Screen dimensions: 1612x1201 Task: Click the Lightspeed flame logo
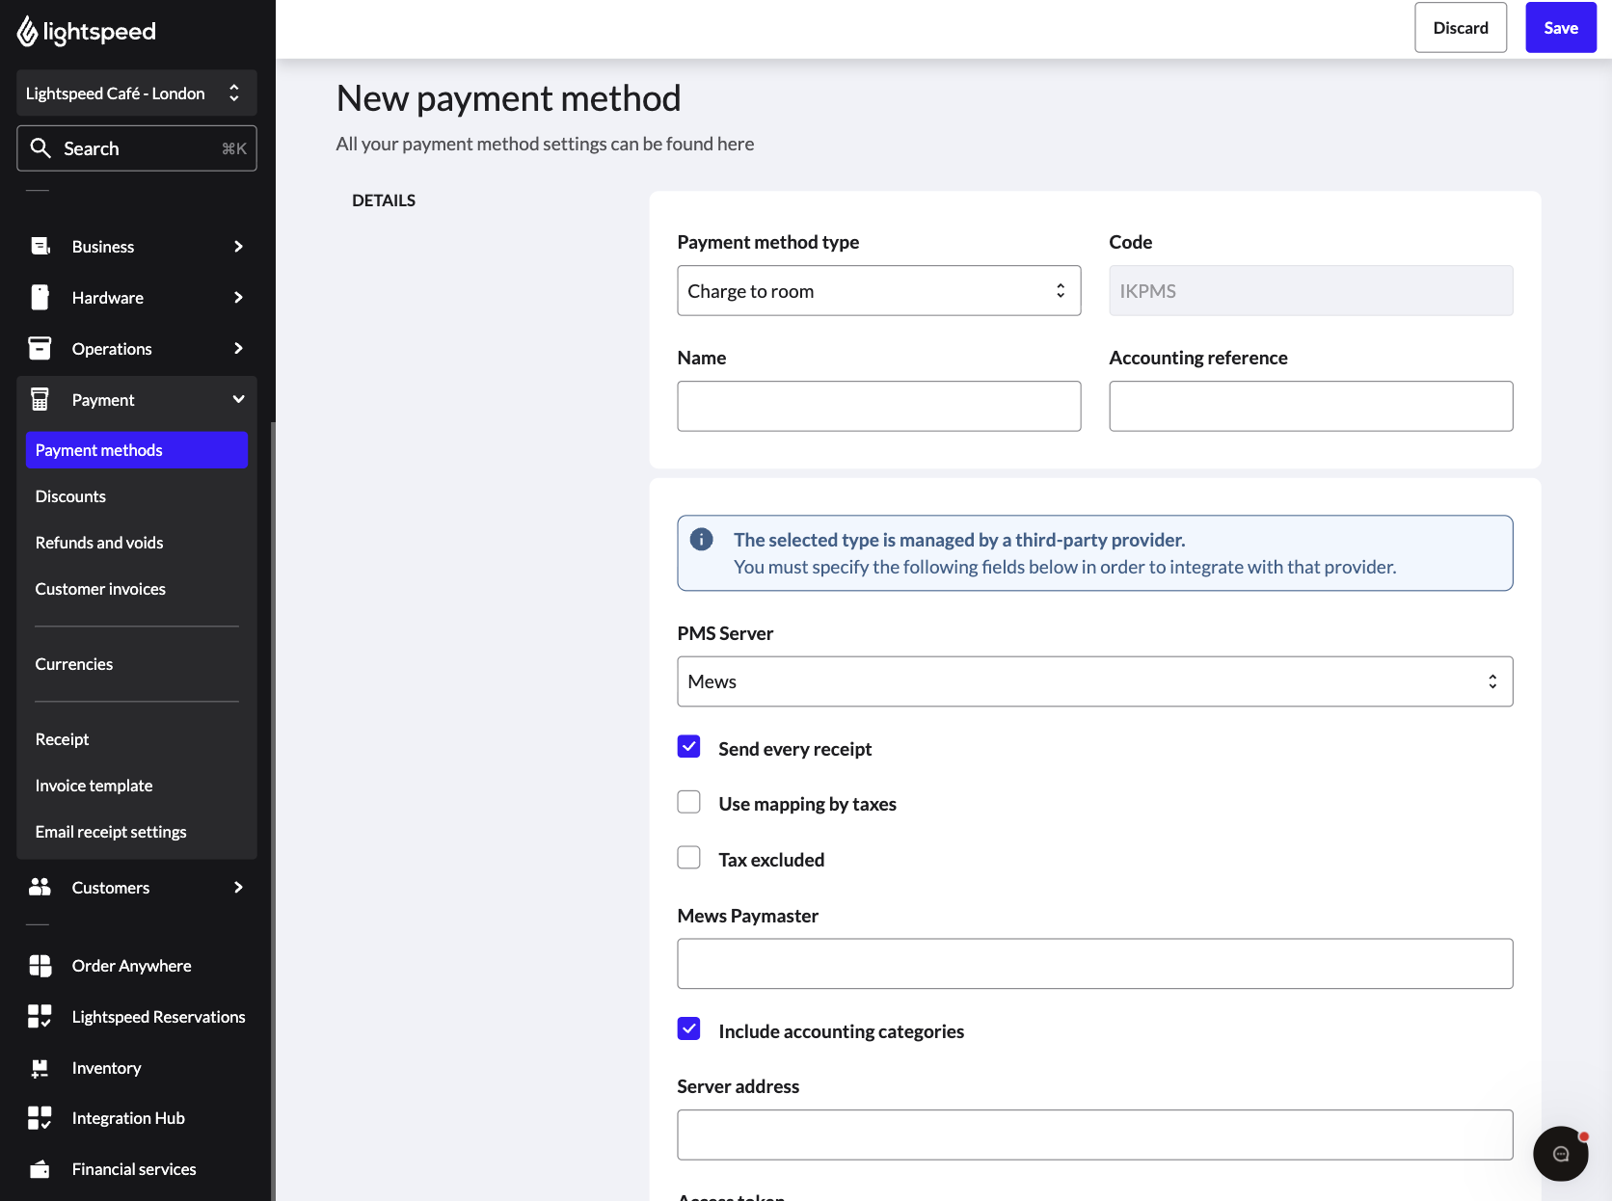point(27,32)
